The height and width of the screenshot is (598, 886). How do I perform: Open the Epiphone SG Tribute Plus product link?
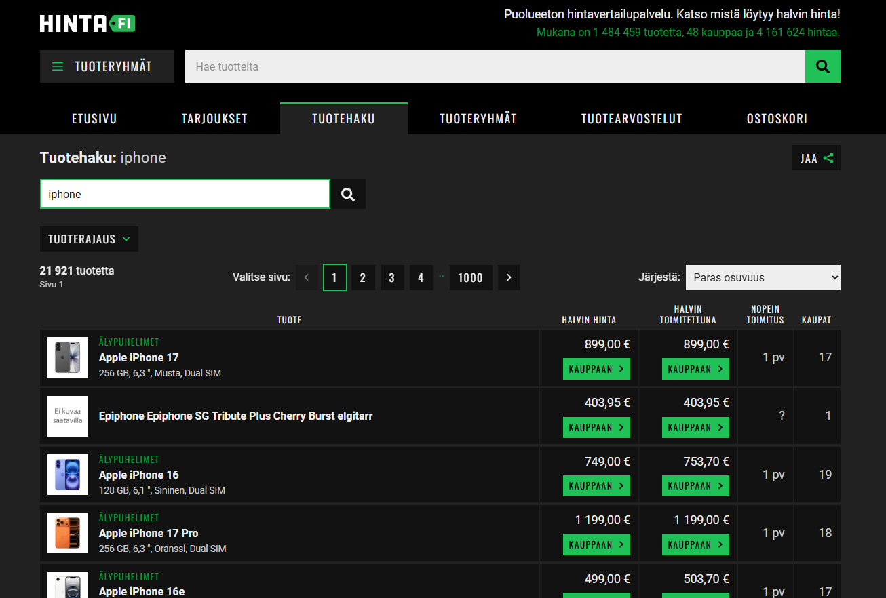click(236, 416)
